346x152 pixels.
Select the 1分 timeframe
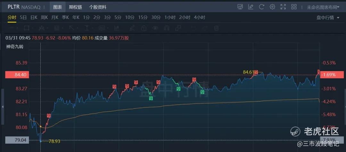[x=86, y=17]
